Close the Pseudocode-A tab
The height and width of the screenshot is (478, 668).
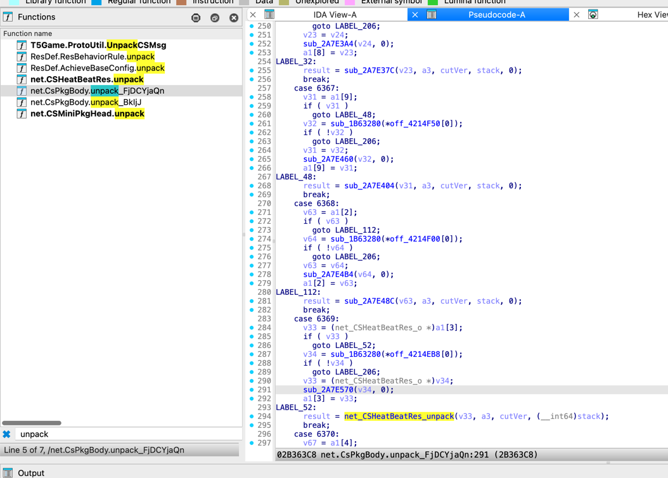coord(415,15)
